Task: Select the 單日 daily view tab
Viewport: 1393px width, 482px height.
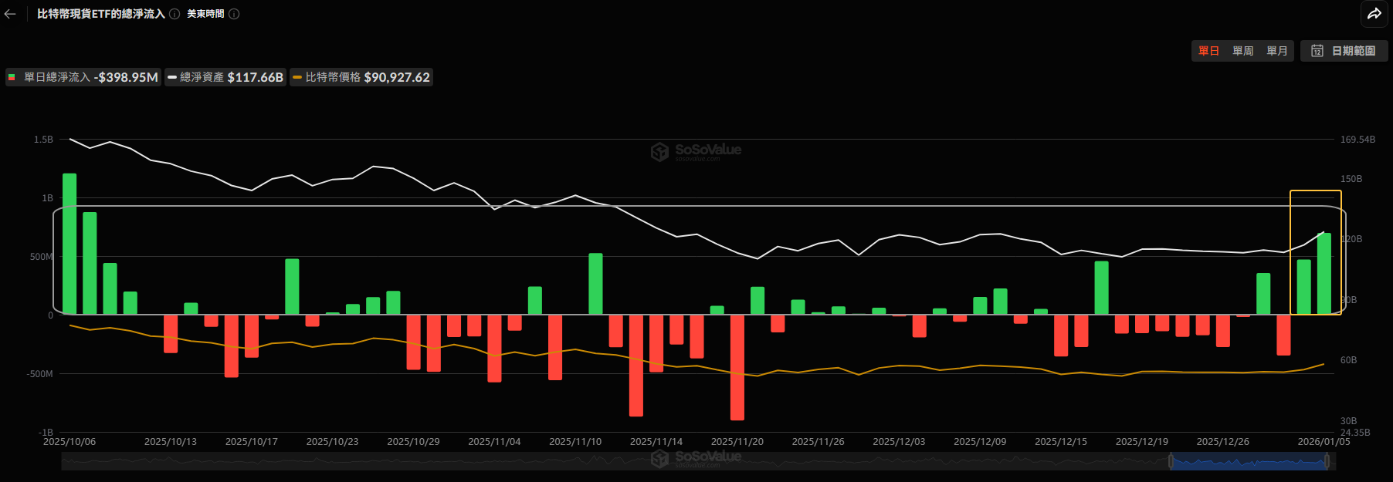Action: tap(1208, 51)
